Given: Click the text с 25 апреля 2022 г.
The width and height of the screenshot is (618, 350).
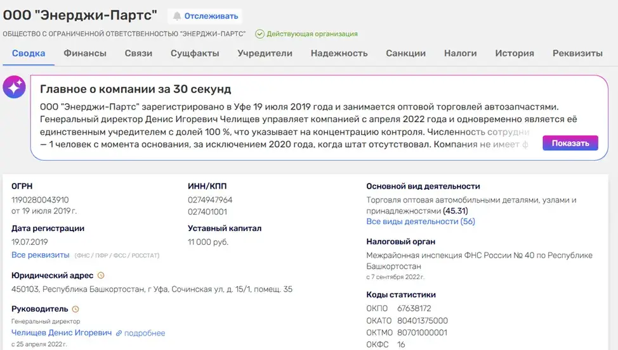Looking at the screenshot, I should tap(39, 344).
